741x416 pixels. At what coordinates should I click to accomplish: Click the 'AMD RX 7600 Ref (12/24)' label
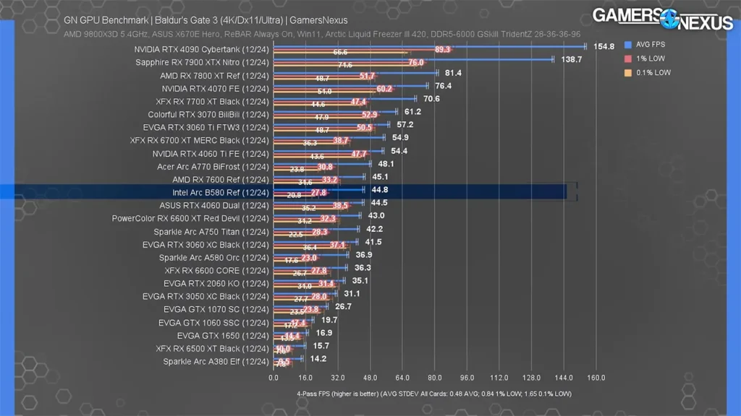(220, 180)
